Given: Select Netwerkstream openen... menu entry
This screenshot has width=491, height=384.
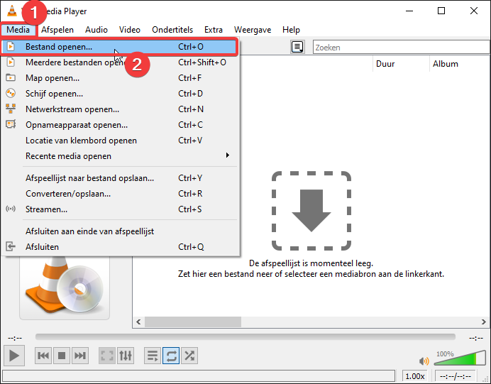Looking at the screenshot, I should 121,109.
